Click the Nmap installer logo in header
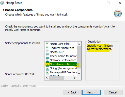This screenshot has width=125, height=97. 118,13
